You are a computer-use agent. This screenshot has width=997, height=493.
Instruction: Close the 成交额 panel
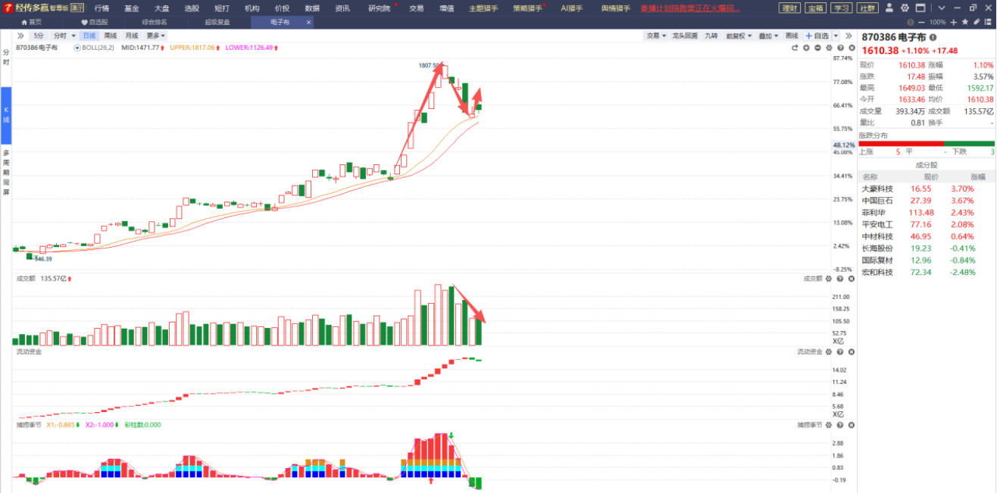(x=852, y=279)
